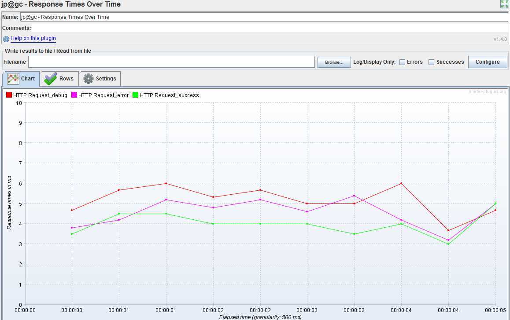Enable the Successes checkbox
The width and height of the screenshot is (510, 320).
(431, 62)
